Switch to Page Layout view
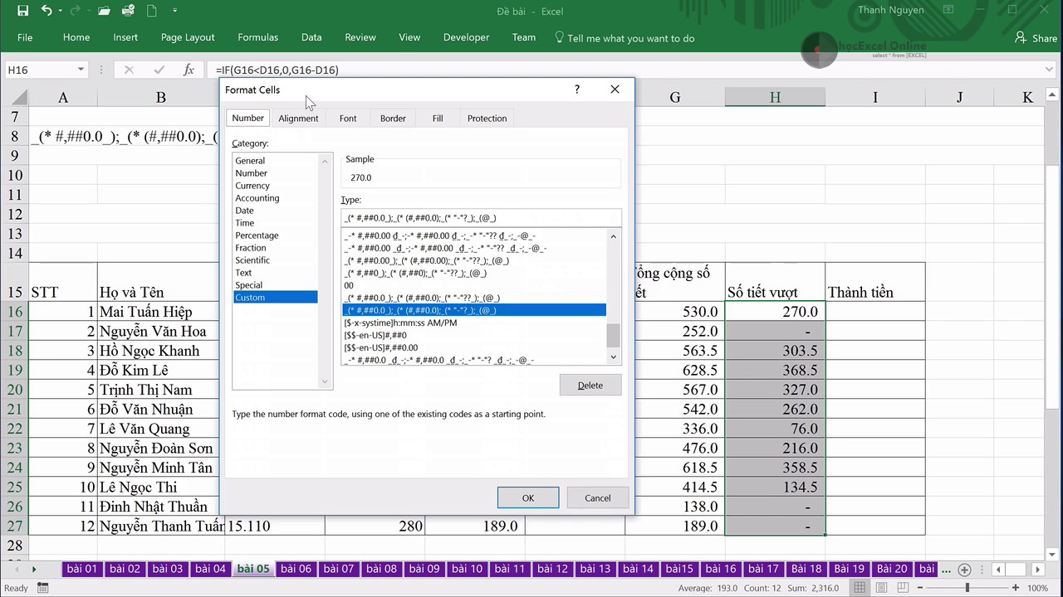This screenshot has width=1063, height=597. click(881, 587)
